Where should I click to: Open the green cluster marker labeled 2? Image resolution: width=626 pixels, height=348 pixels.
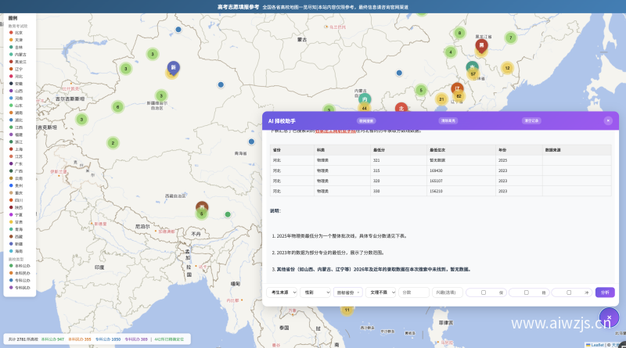[113, 143]
